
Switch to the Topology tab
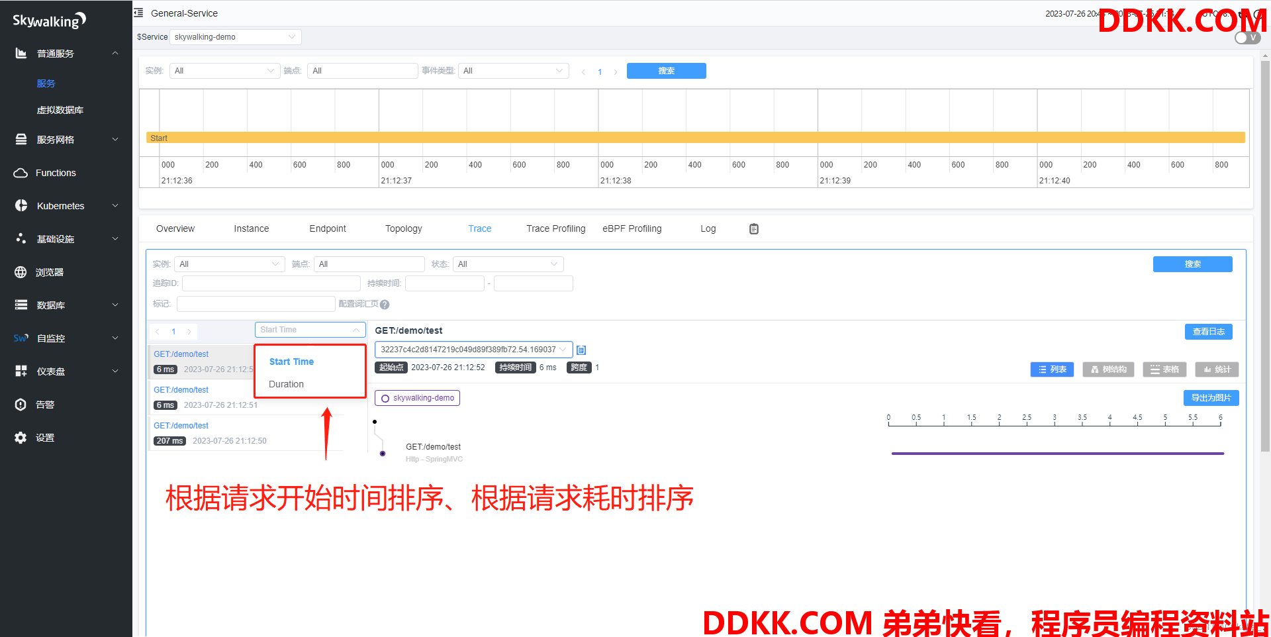point(404,228)
